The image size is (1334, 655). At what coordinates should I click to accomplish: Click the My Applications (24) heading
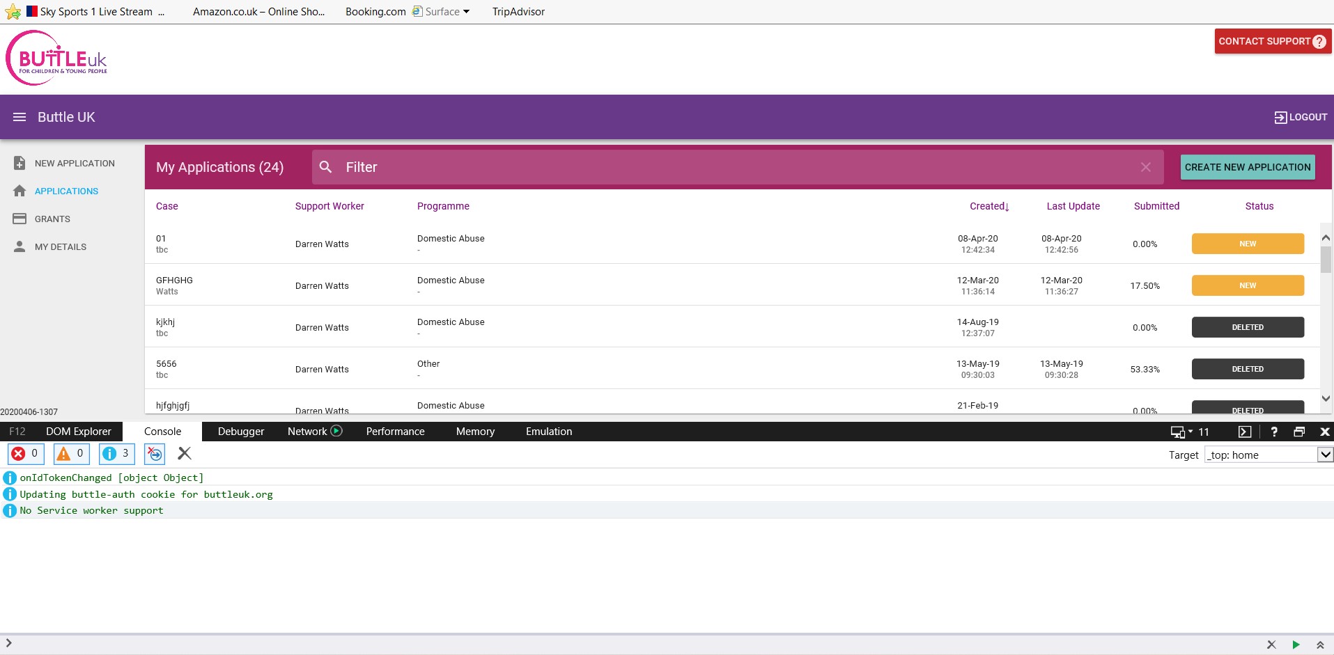click(219, 167)
